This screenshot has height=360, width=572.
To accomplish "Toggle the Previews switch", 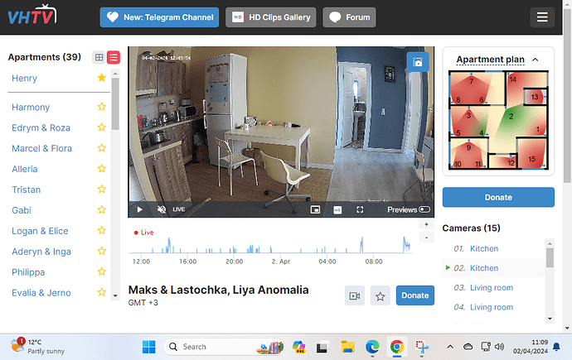I will [x=424, y=210].
